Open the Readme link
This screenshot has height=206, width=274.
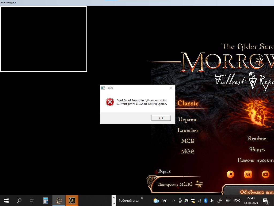click(x=257, y=139)
